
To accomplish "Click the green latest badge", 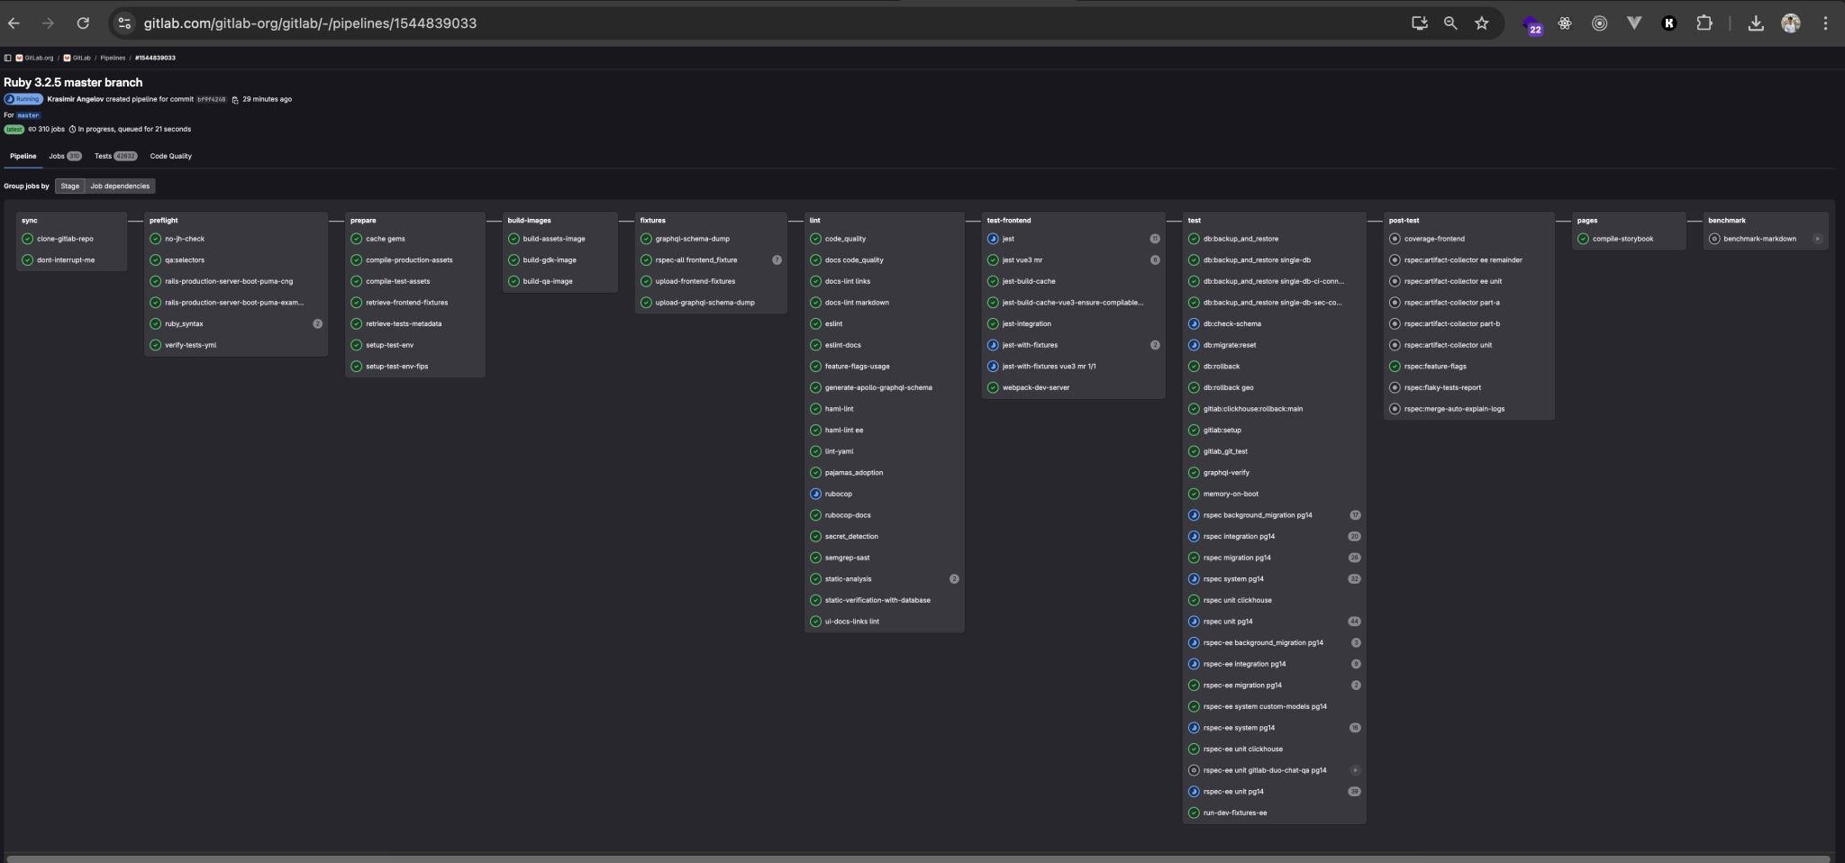I will [13, 129].
